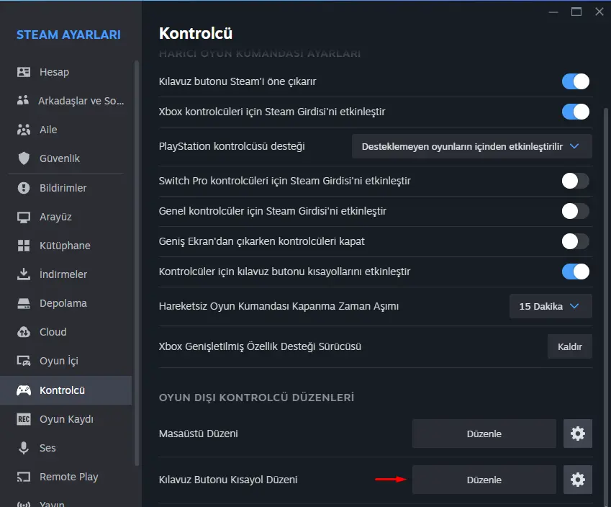Click the Arayüz monitor icon

pos(24,217)
